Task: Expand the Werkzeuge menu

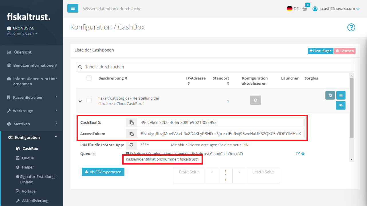Action: tap(32, 111)
